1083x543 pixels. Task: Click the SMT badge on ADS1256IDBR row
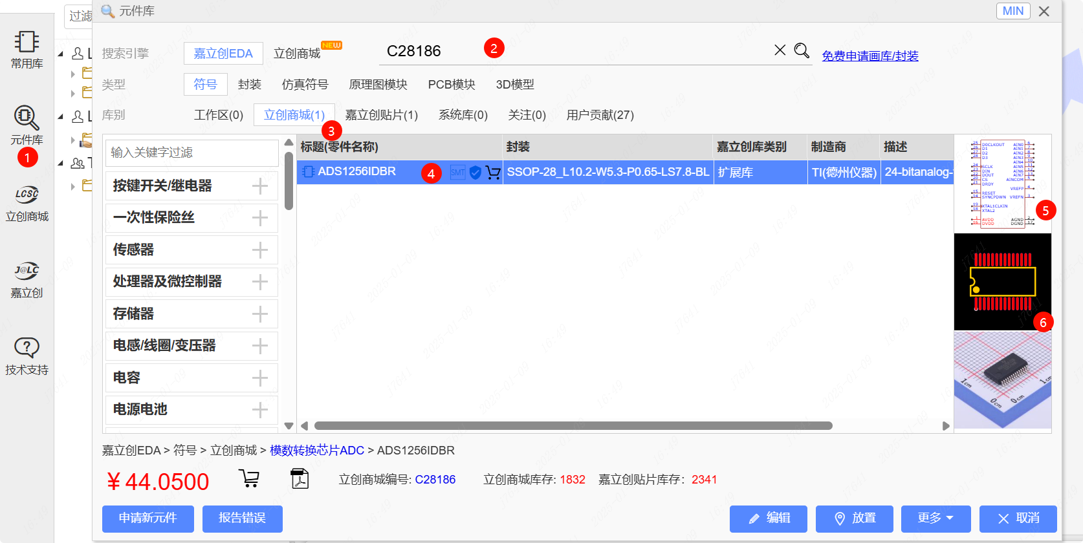[x=457, y=173]
